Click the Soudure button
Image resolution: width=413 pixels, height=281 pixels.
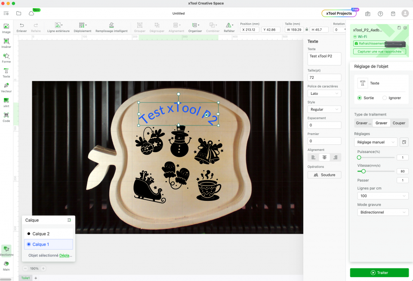click(x=324, y=175)
